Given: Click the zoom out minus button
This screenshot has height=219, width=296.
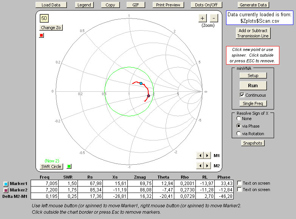Looking at the screenshot, I should 214,18.
